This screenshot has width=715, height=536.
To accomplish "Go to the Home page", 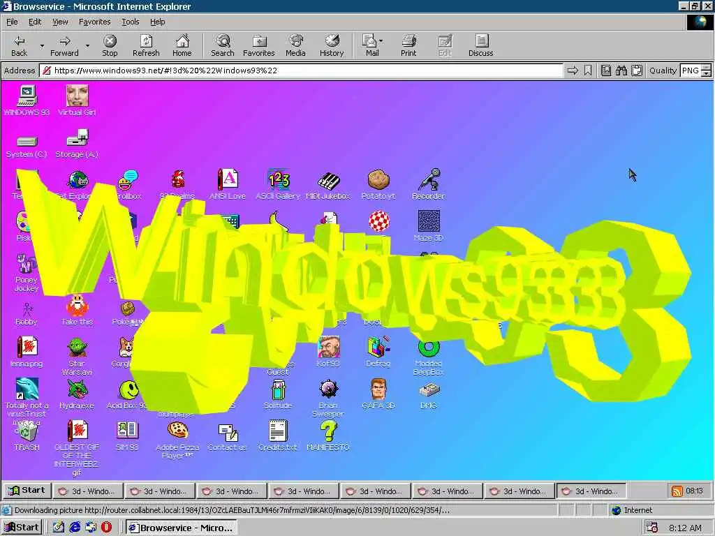I will click(x=182, y=45).
